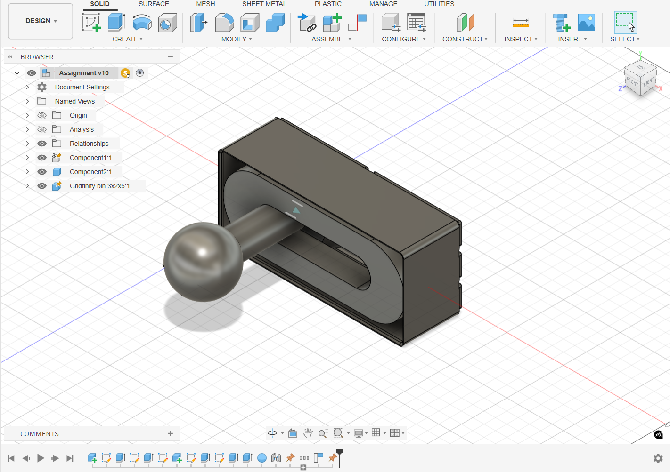
Task: Click the Orbit navigation icon
Action: click(x=272, y=433)
